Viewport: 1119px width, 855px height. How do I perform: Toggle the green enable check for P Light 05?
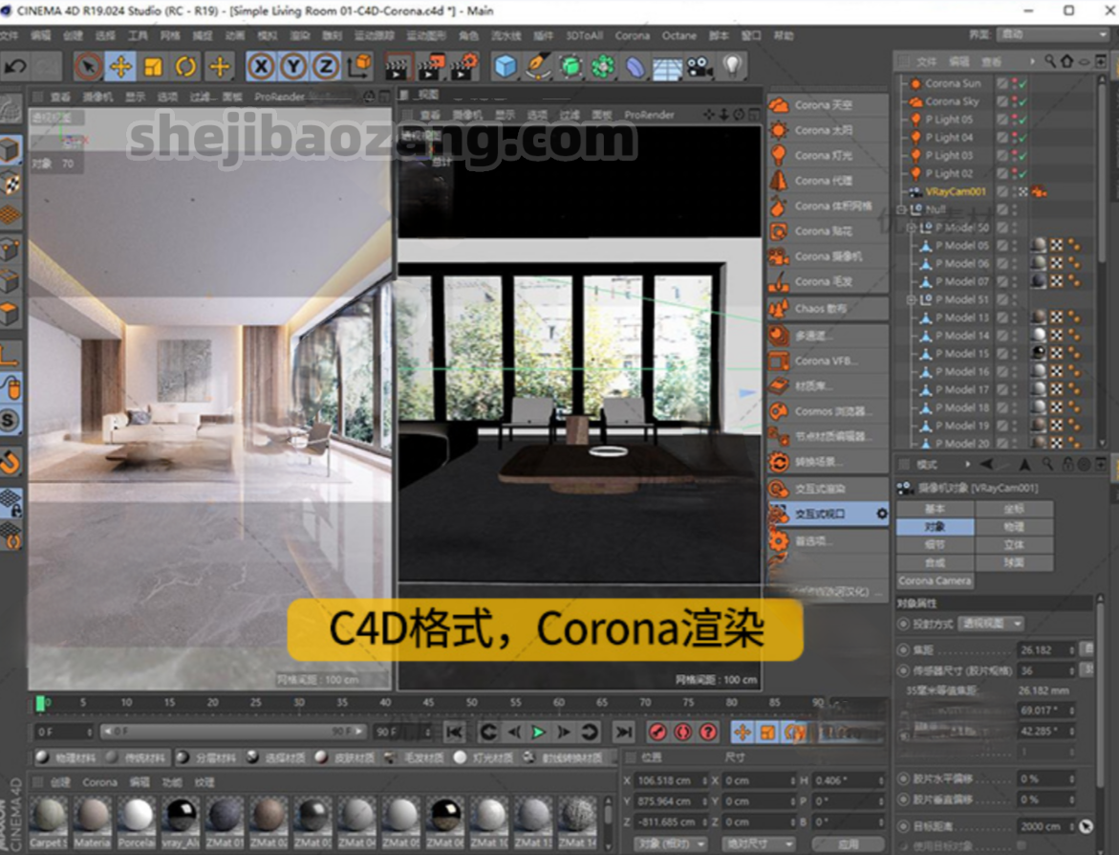point(1023,120)
